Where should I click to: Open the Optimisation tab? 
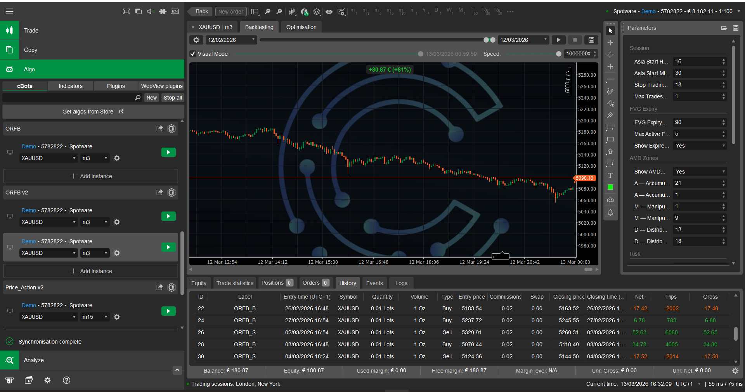[x=301, y=27]
